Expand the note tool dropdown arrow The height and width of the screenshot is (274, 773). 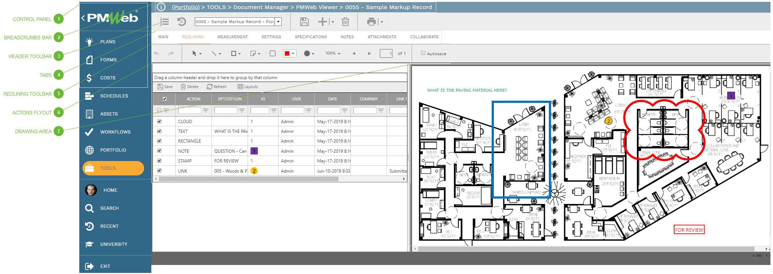tap(259, 54)
